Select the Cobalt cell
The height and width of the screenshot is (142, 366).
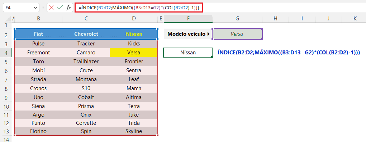tap(86, 97)
